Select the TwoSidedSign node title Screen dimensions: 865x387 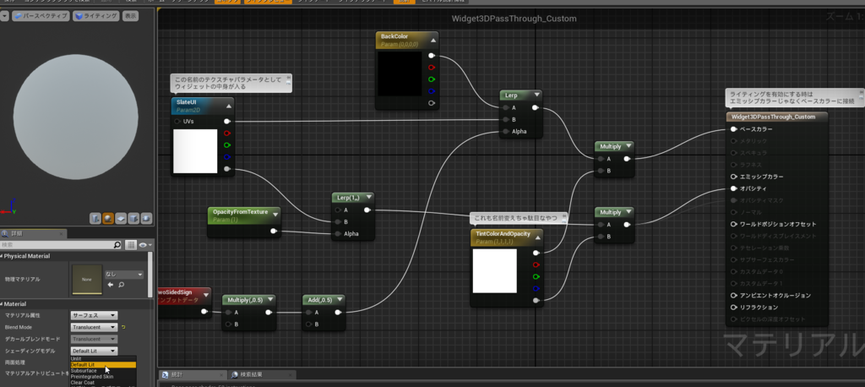tap(177, 292)
